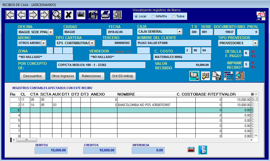Click the RBO. PROV. field

point(248,32)
